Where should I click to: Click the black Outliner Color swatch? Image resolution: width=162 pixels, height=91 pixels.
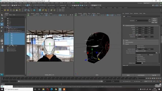(x=138, y=63)
